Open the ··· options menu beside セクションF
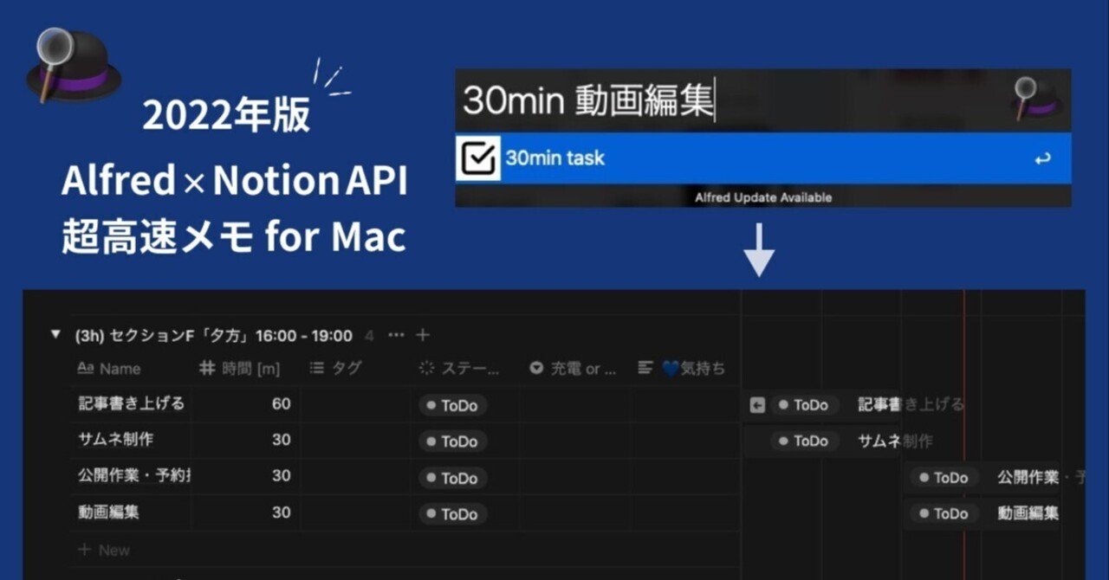The height and width of the screenshot is (580, 1109). tap(397, 335)
